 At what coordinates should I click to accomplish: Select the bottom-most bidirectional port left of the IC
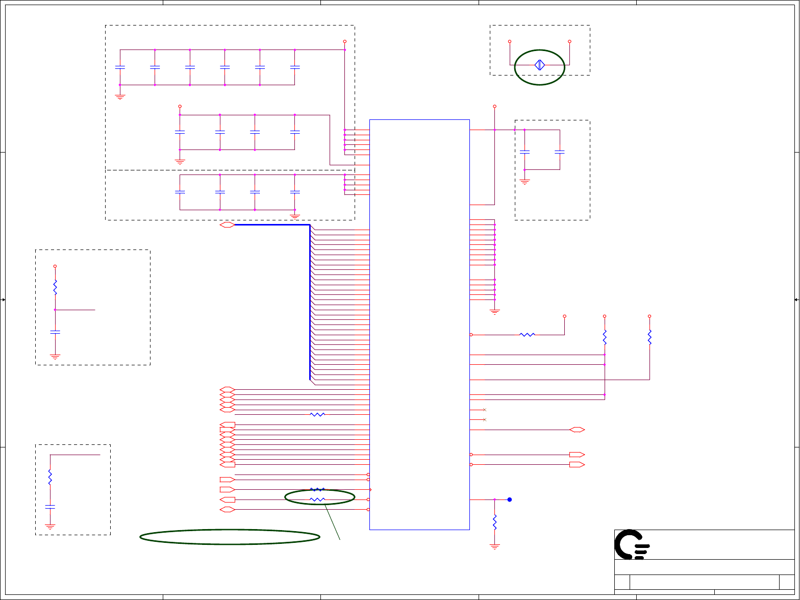click(227, 509)
